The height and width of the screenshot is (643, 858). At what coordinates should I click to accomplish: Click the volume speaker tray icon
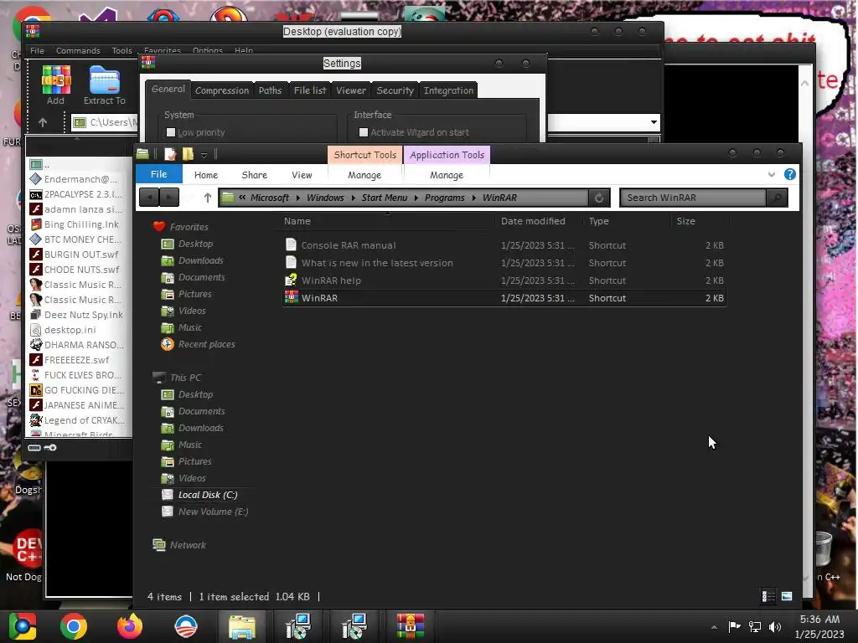775,626
